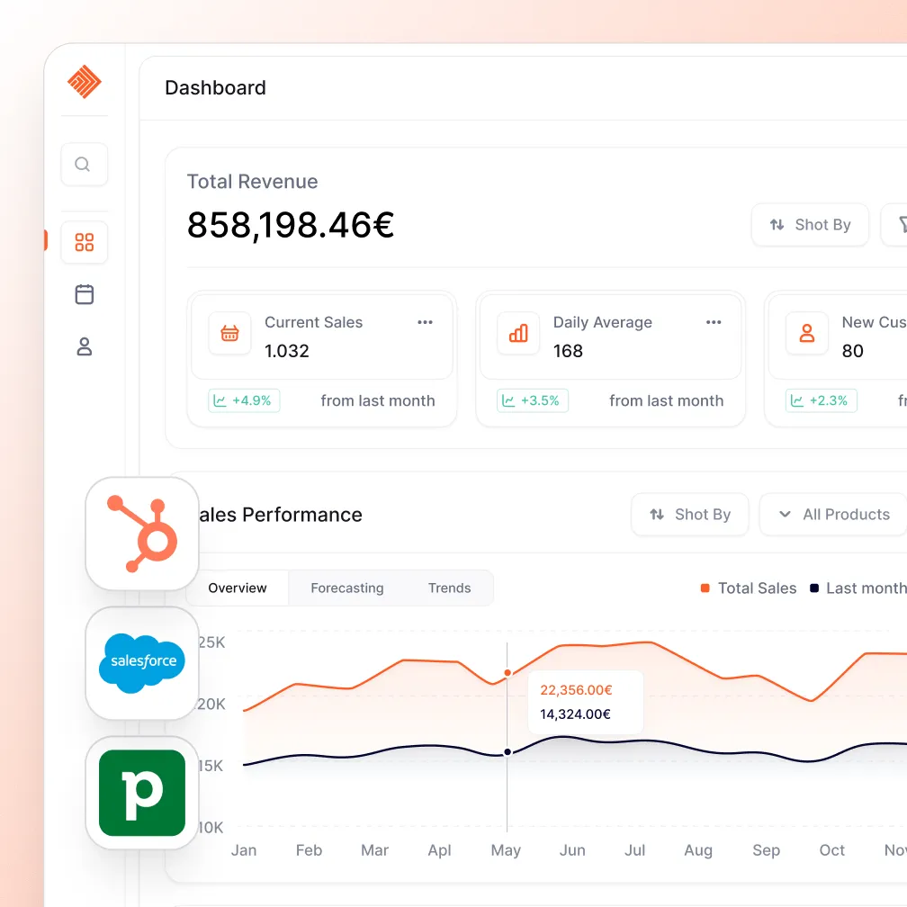
Task: Click the bar chart icon on Daily Average card
Action: (517, 333)
